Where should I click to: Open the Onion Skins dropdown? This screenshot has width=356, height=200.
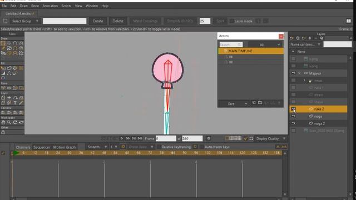140,147
